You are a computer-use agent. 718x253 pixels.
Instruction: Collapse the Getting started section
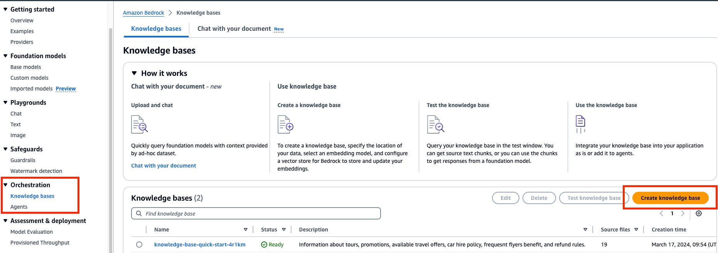click(5, 9)
